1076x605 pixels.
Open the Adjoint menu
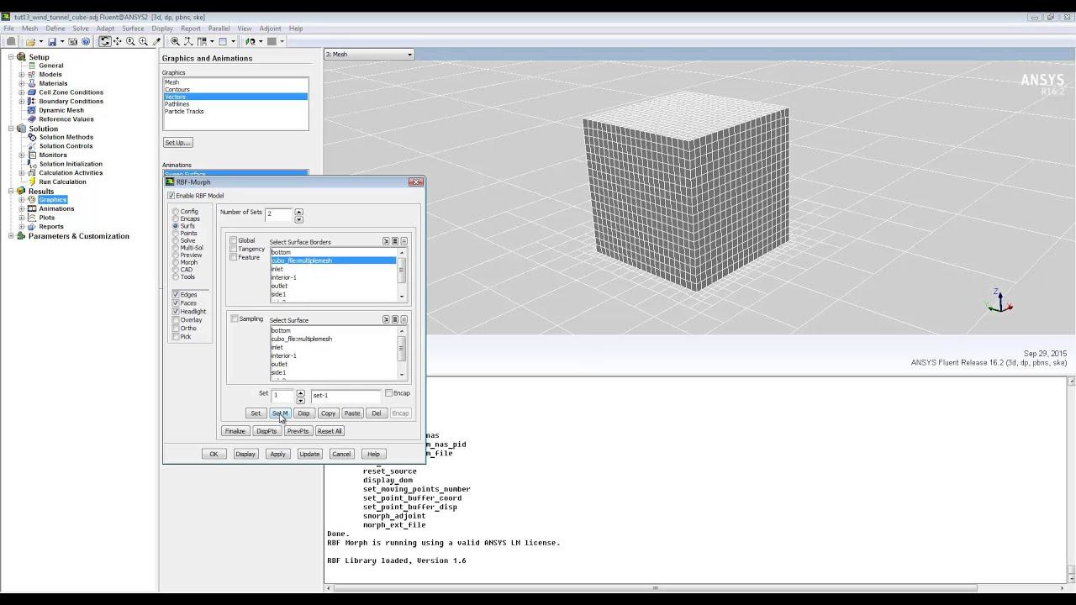click(270, 29)
